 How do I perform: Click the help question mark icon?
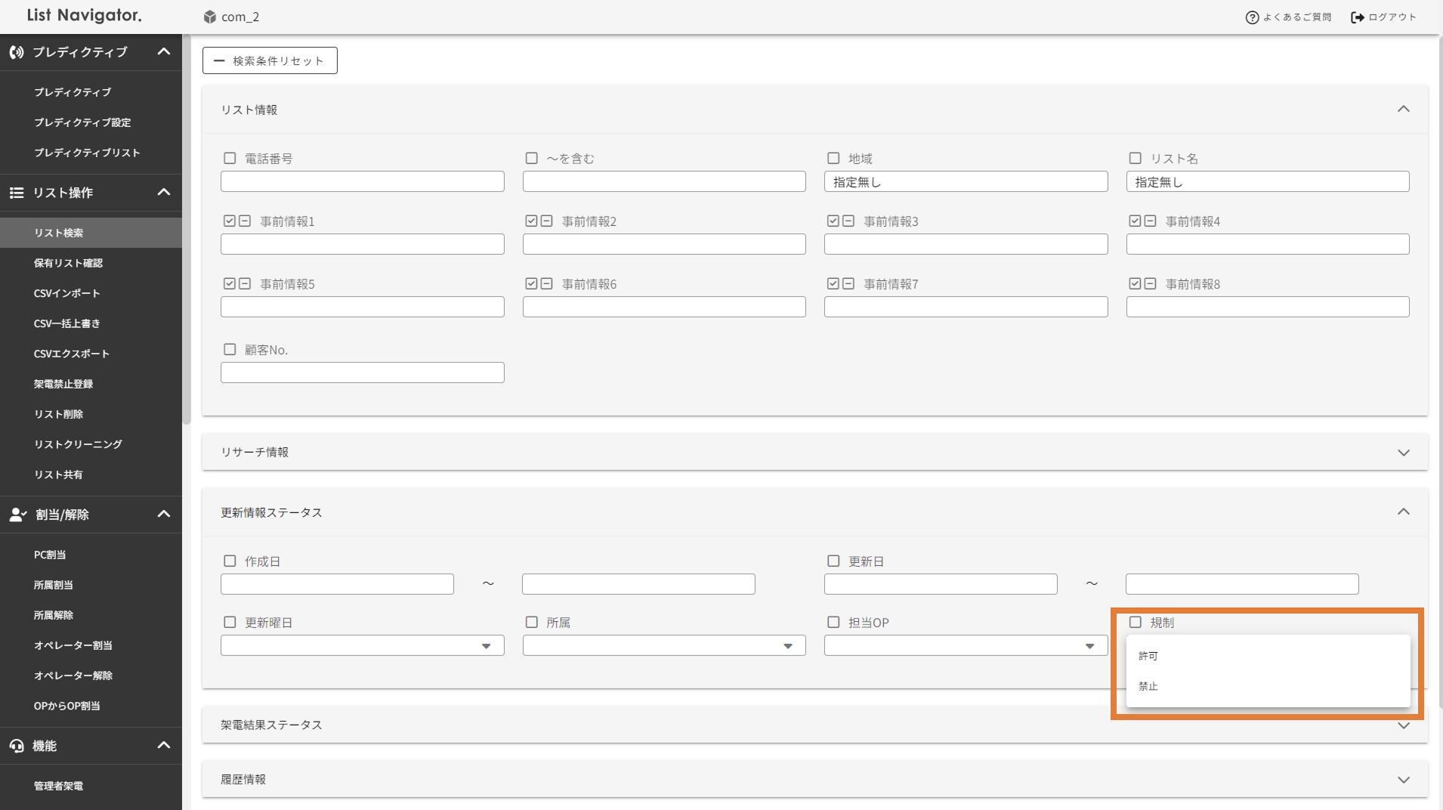1252,17
